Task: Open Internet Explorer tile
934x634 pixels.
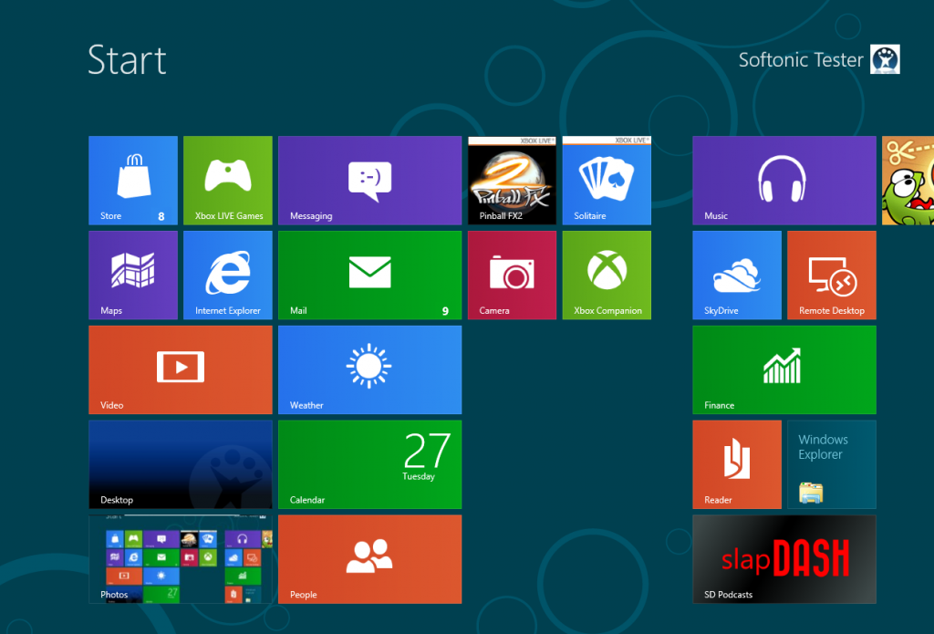Action: (x=227, y=275)
